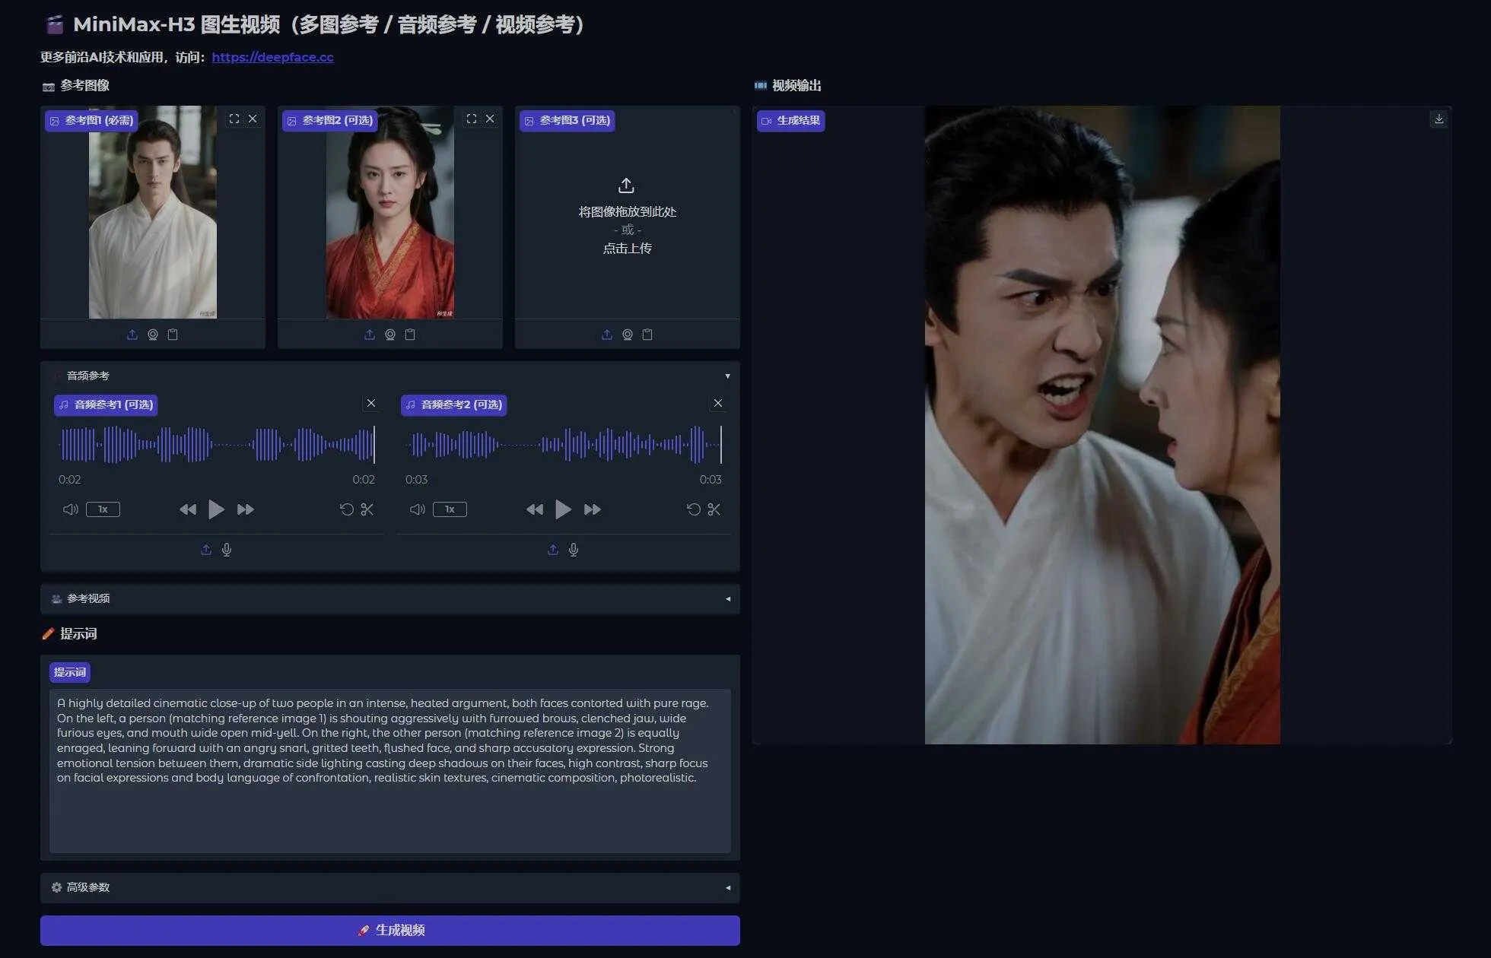Change playback speed 1x of audio reference 2
1491x958 pixels.
[x=450, y=509]
